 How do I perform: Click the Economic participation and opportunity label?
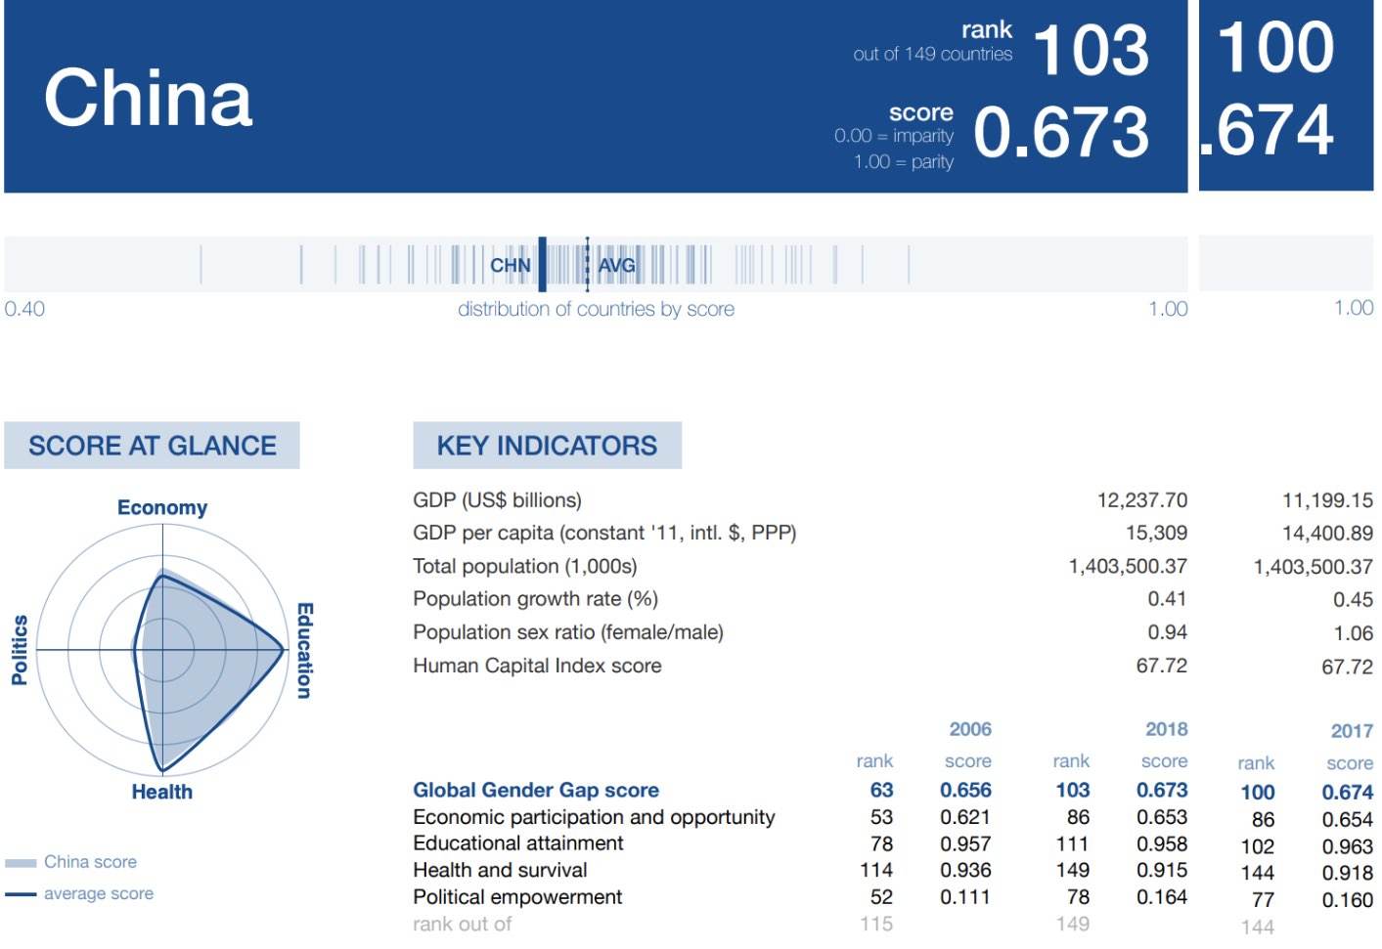(594, 817)
